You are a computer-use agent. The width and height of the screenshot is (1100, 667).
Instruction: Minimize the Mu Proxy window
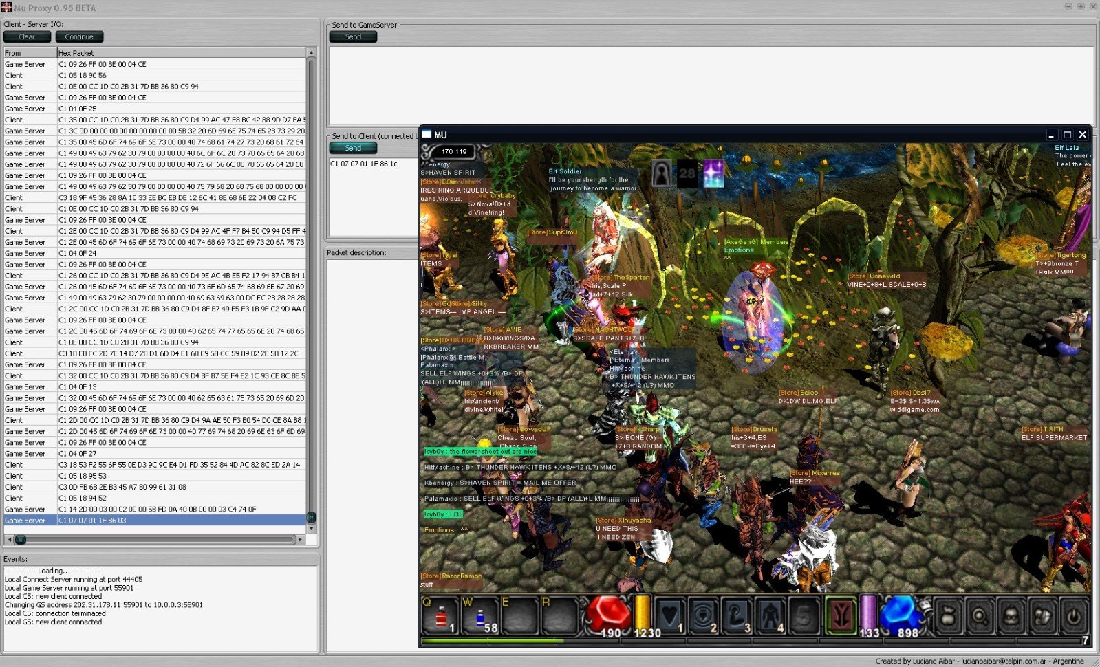click(x=1068, y=6)
